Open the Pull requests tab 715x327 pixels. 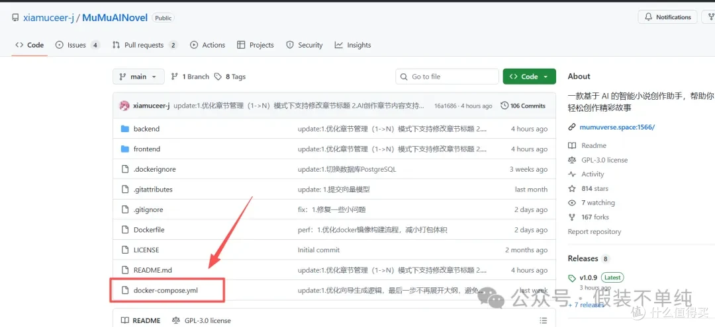coord(144,45)
